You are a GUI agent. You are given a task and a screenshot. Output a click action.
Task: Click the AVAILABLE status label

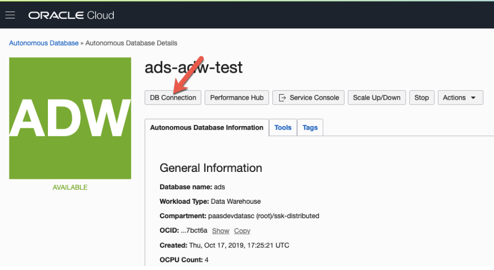click(70, 187)
